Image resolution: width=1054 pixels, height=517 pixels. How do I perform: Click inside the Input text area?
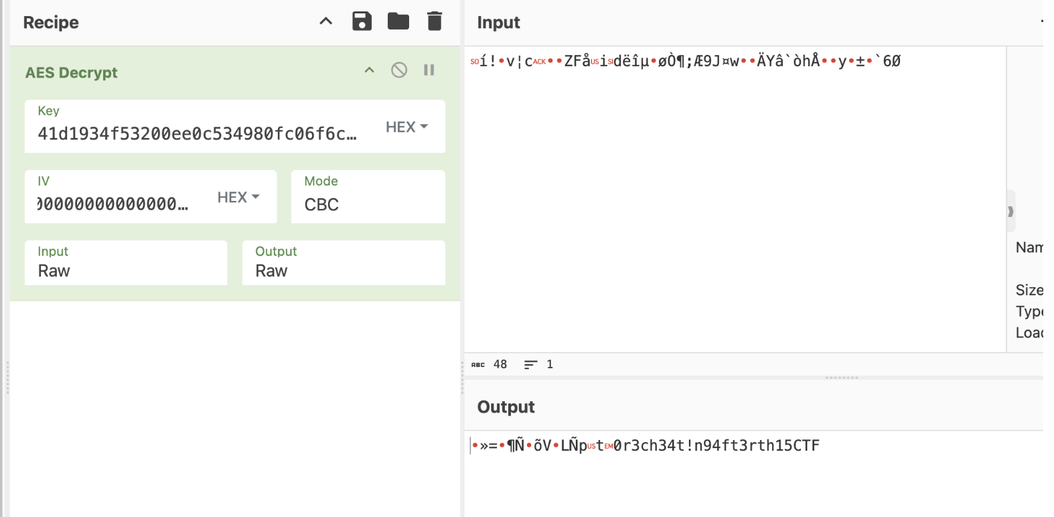[735, 201]
